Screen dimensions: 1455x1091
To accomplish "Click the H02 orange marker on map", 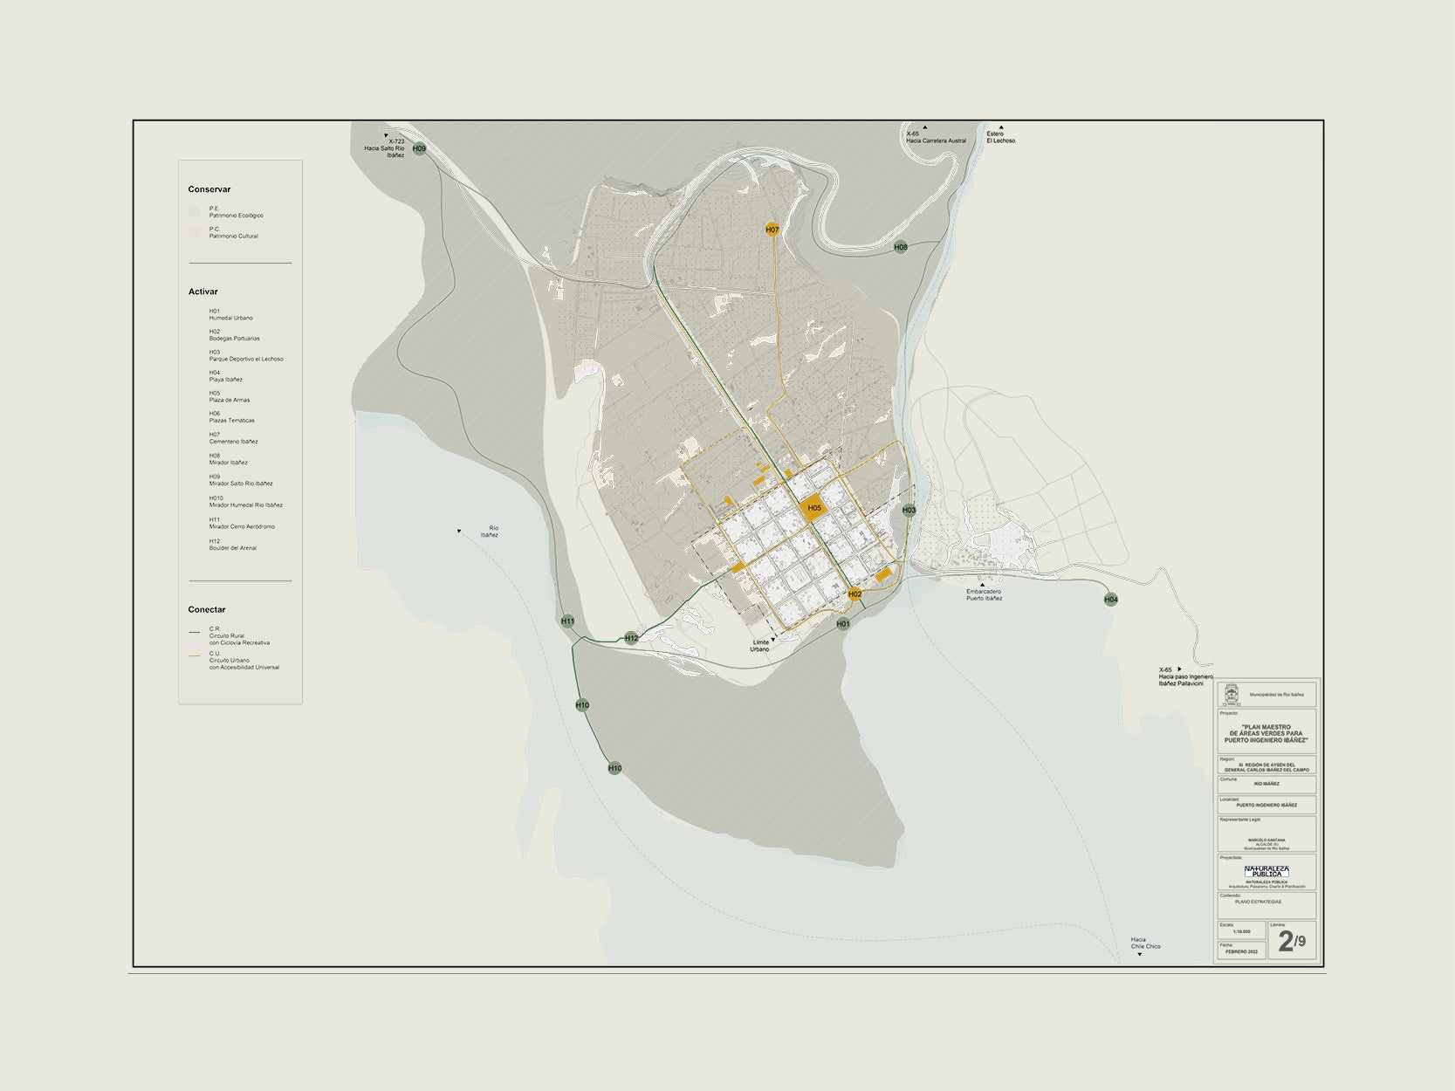I will coord(855,594).
